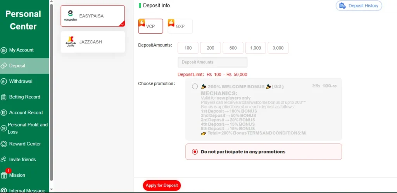The height and width of the screenshot is (193, 397).
Task: Click the sidebar vertical scrollbar
Action: 52,92
